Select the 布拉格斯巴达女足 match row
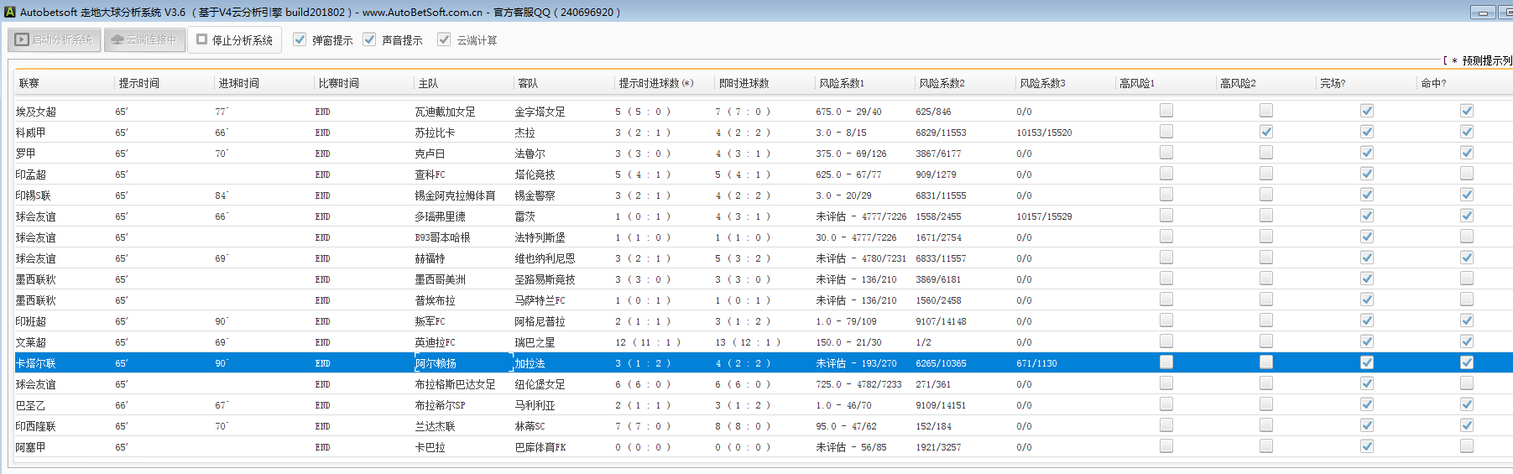The height and width of the screenshot is (474, 1513). click(455, 384)
